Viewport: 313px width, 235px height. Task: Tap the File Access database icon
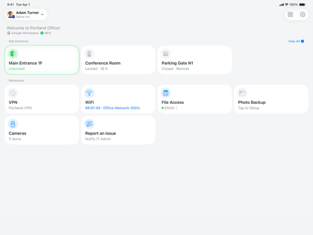(166, 93)
